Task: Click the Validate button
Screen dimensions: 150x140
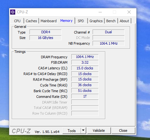Action: pyautogui.click(x=99, y=130)
